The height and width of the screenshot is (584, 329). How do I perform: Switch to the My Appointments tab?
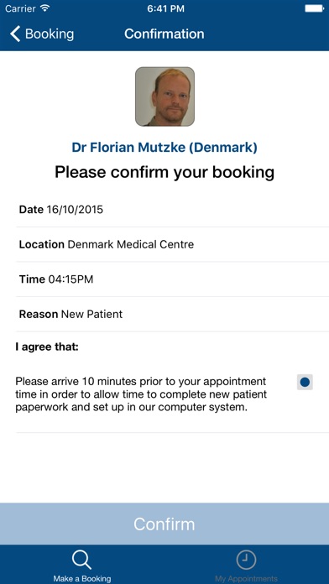[x=246, y=565]
